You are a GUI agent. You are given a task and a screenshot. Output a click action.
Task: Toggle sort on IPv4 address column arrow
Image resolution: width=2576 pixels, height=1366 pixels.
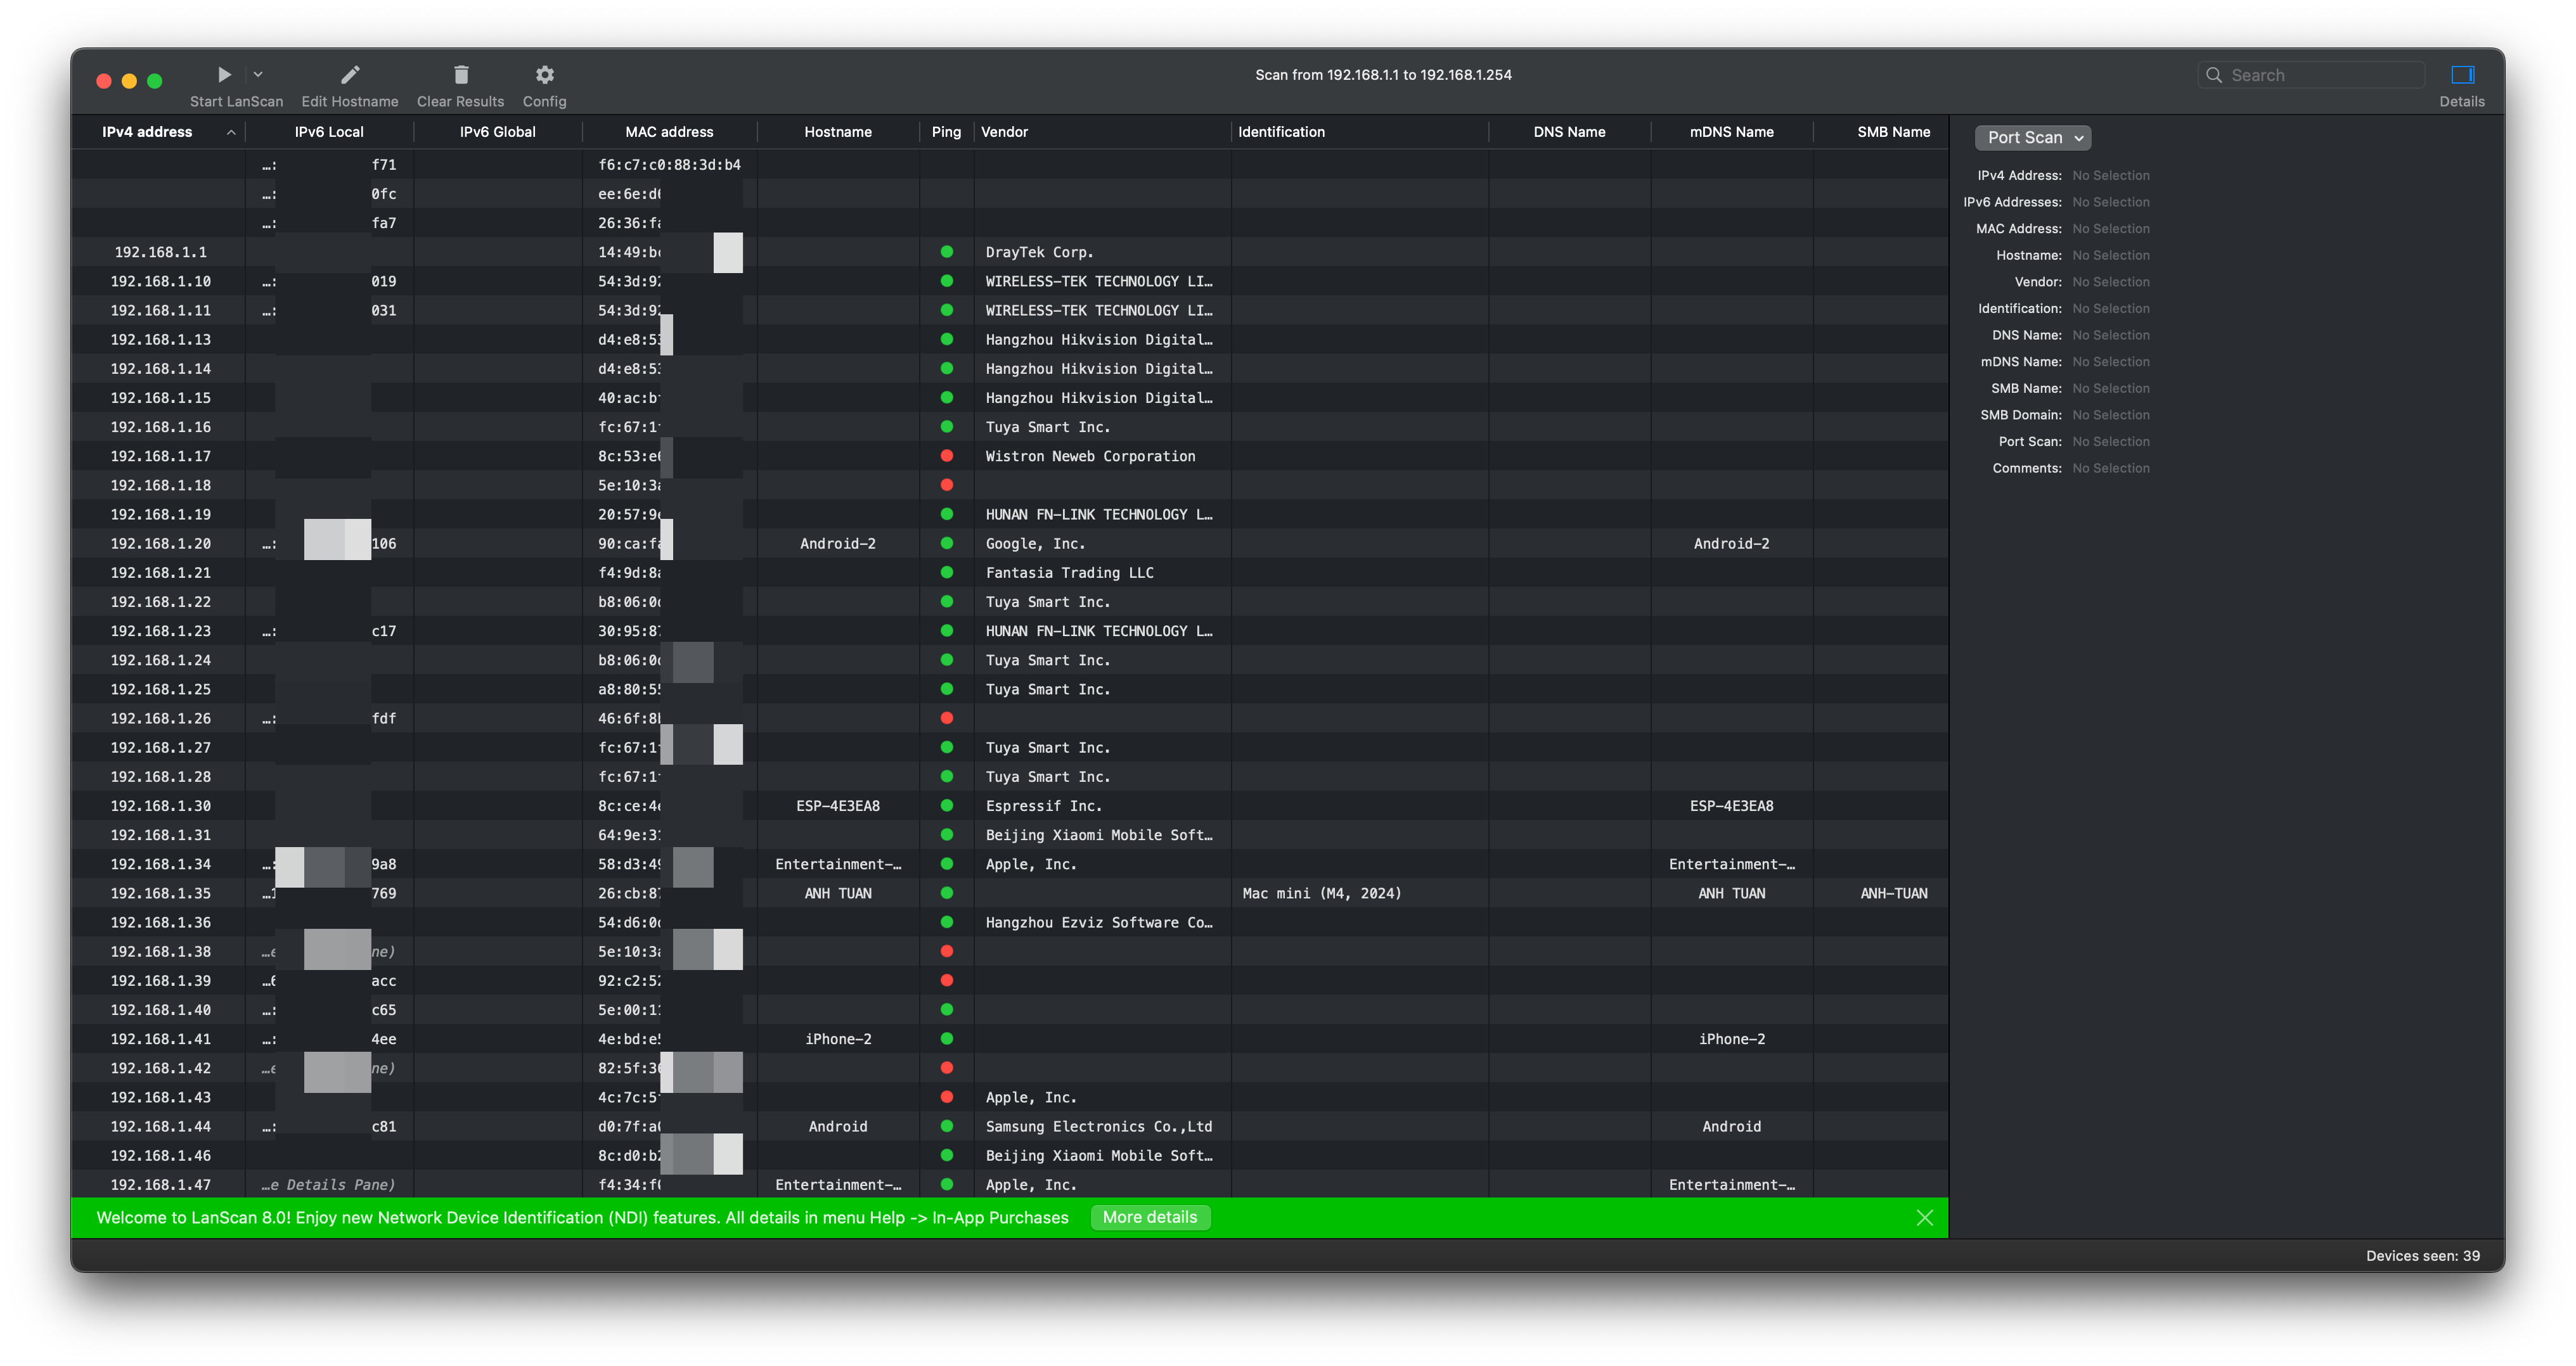point(231,132)
